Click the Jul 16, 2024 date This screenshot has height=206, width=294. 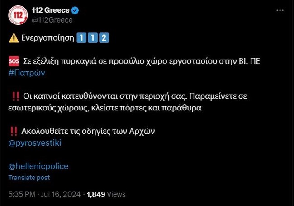click(60, 194)
